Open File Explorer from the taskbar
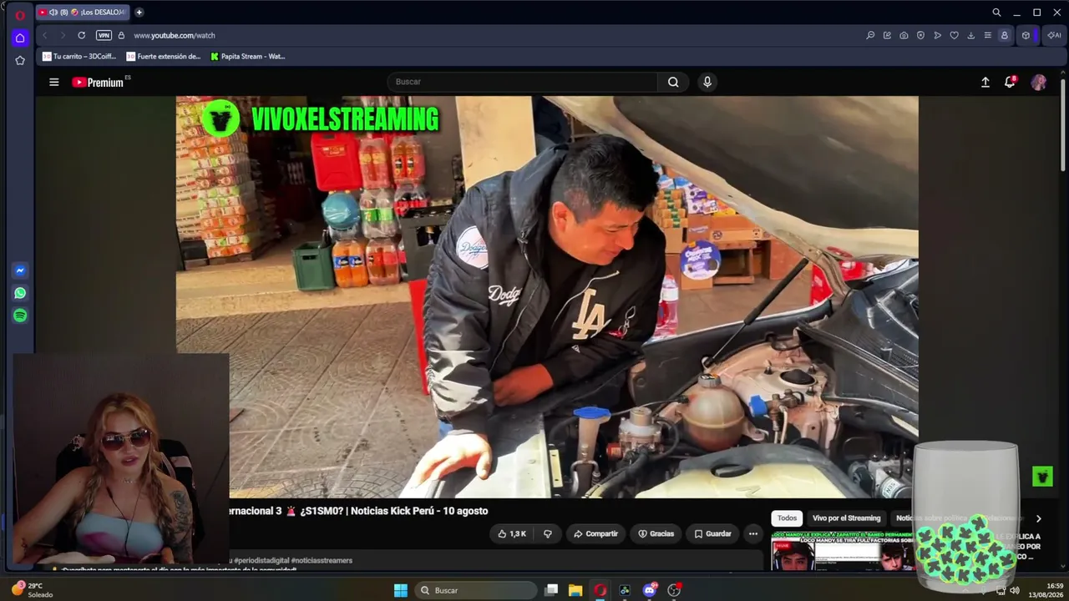Viewport: 1069px width, 601px height. click(x=575, y=590)
